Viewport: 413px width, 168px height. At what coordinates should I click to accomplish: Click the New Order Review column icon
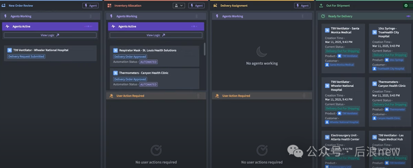(x=4, y=6)
